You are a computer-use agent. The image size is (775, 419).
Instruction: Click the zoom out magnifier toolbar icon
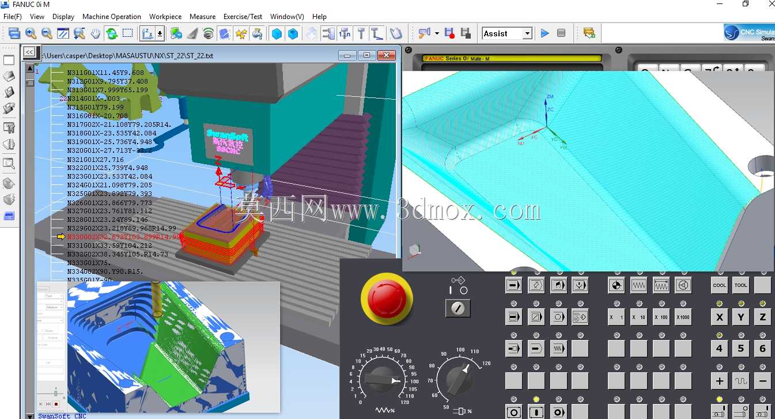47,33
